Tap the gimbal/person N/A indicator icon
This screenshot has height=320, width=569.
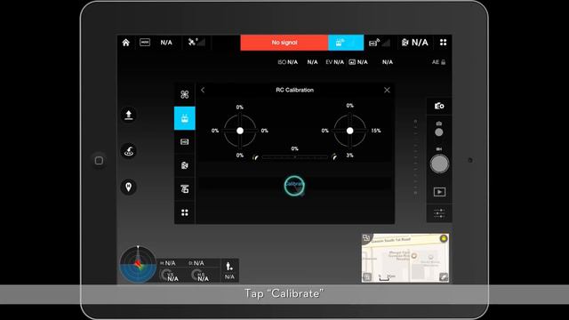coord(229,270)
